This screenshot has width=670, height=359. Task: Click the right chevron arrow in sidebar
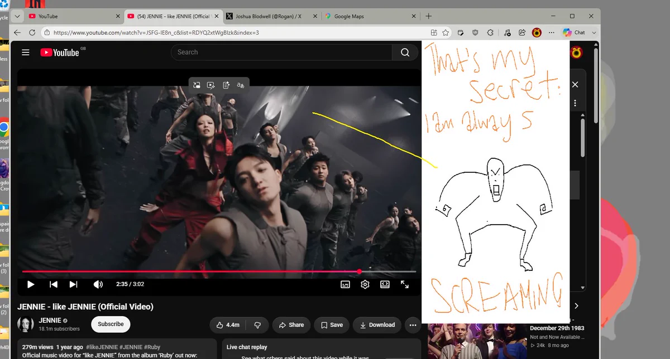tap(576, 305)
